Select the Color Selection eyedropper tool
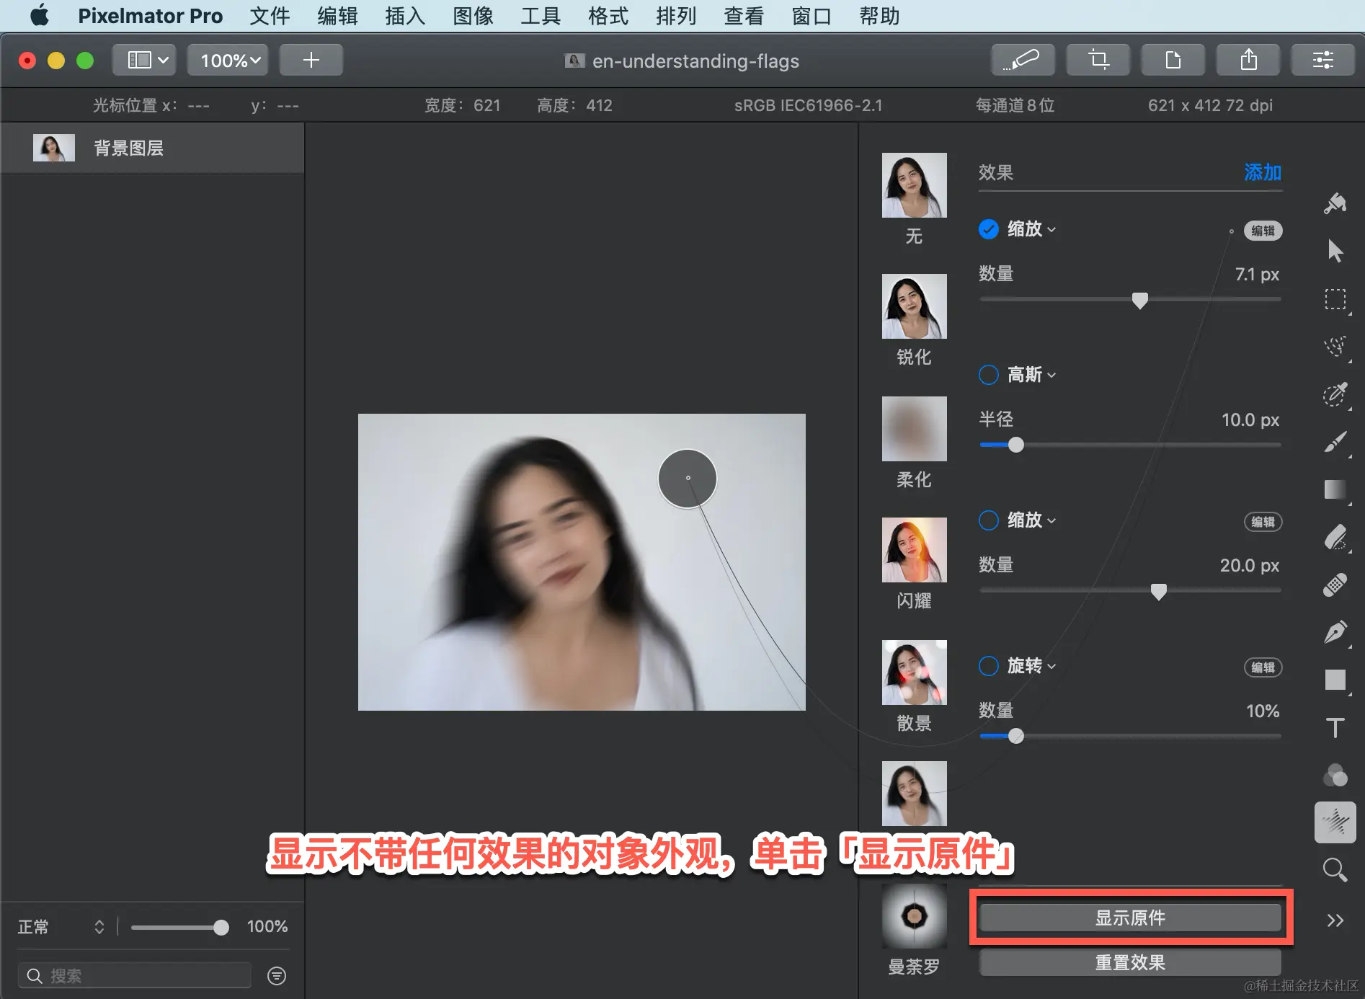Image resolution: width=1365 pixels, height=999 pixels. coord(1335,394)
